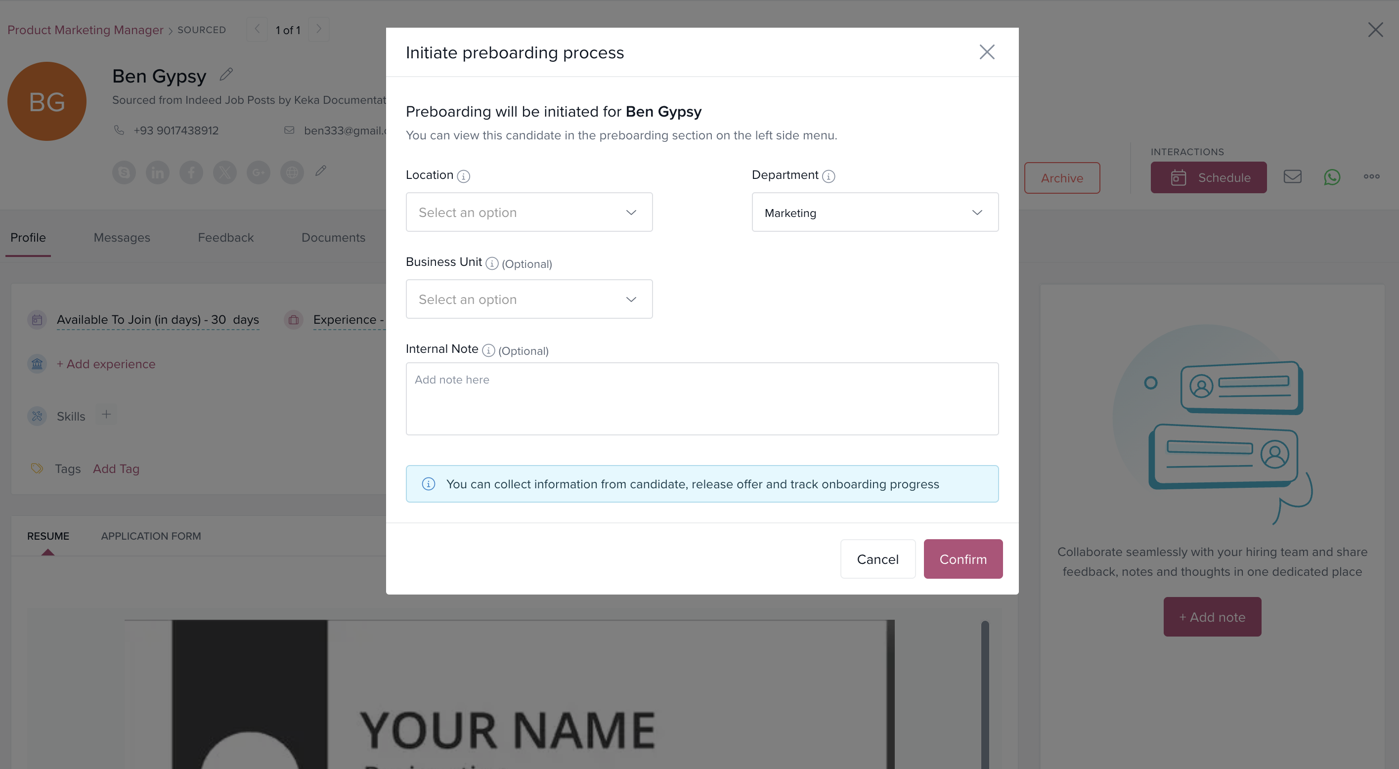Switch to the Feedback tab
1399x769 pixels.
point(225,238)
